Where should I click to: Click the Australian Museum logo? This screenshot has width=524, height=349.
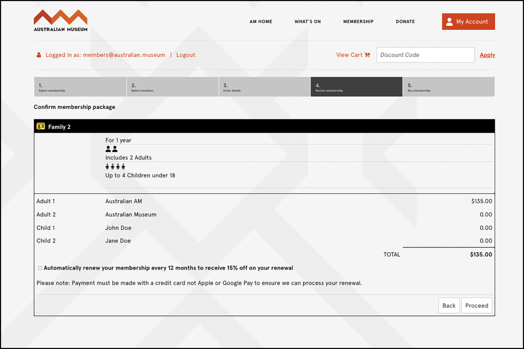click(x=60, y=20)
